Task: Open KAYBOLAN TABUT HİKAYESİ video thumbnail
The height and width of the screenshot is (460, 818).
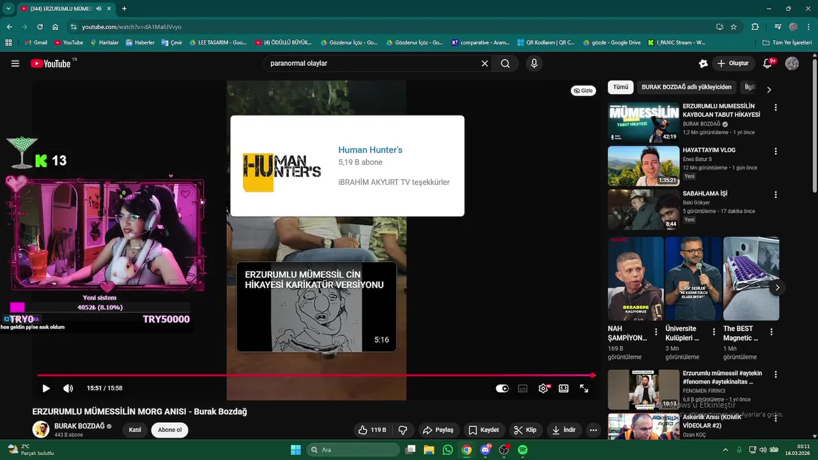Action: tap(644, 123)
